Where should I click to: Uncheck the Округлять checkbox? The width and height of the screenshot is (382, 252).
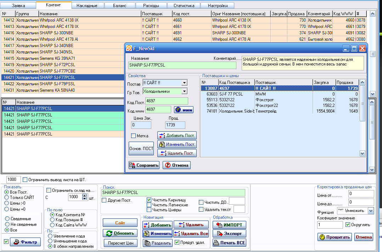(348, 225)
